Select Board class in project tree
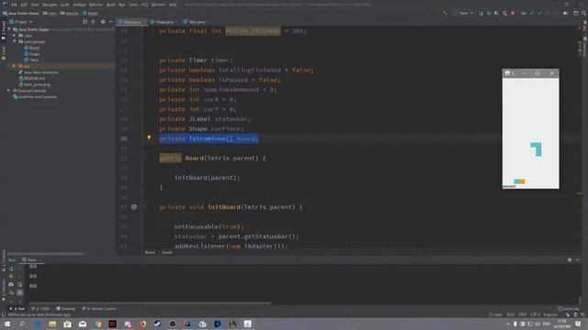The image size is (588, 330). 31,48
